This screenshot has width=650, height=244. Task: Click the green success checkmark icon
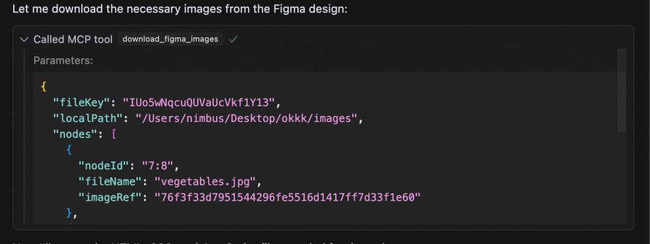[233, 39]
